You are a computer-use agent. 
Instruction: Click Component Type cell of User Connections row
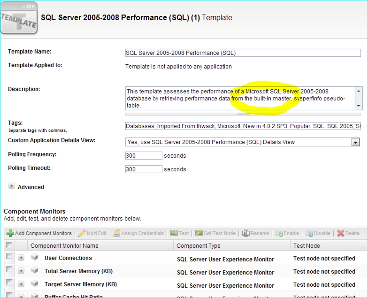pyautogui.click(x=225, y=259)
